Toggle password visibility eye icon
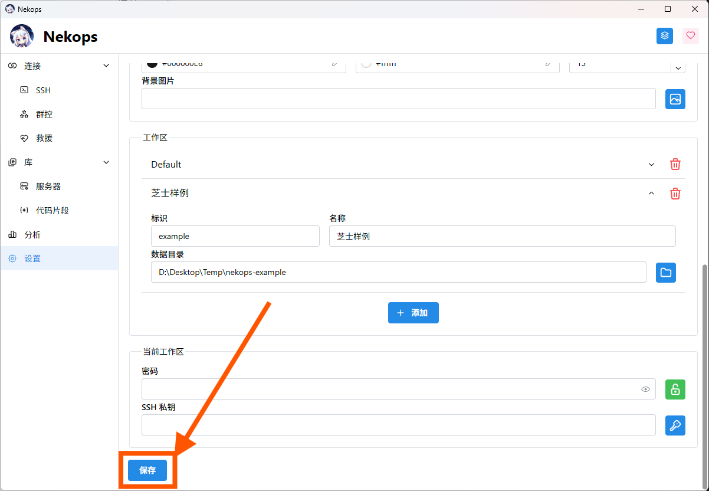The width and height of the screenshot is (709, 491). pos(646,389)
